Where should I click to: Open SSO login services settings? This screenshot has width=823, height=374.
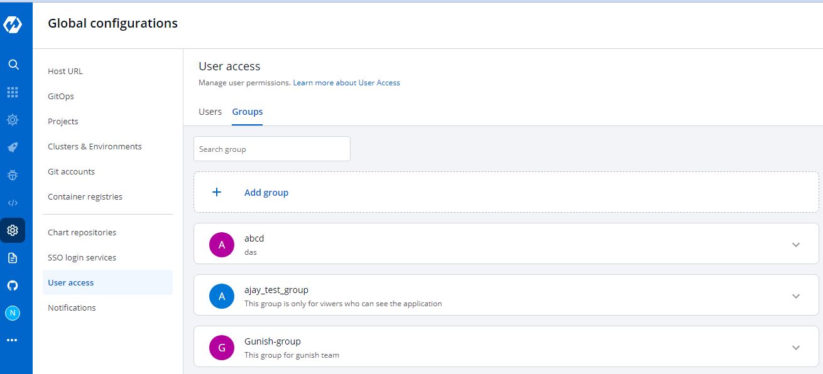pos(82,257)
